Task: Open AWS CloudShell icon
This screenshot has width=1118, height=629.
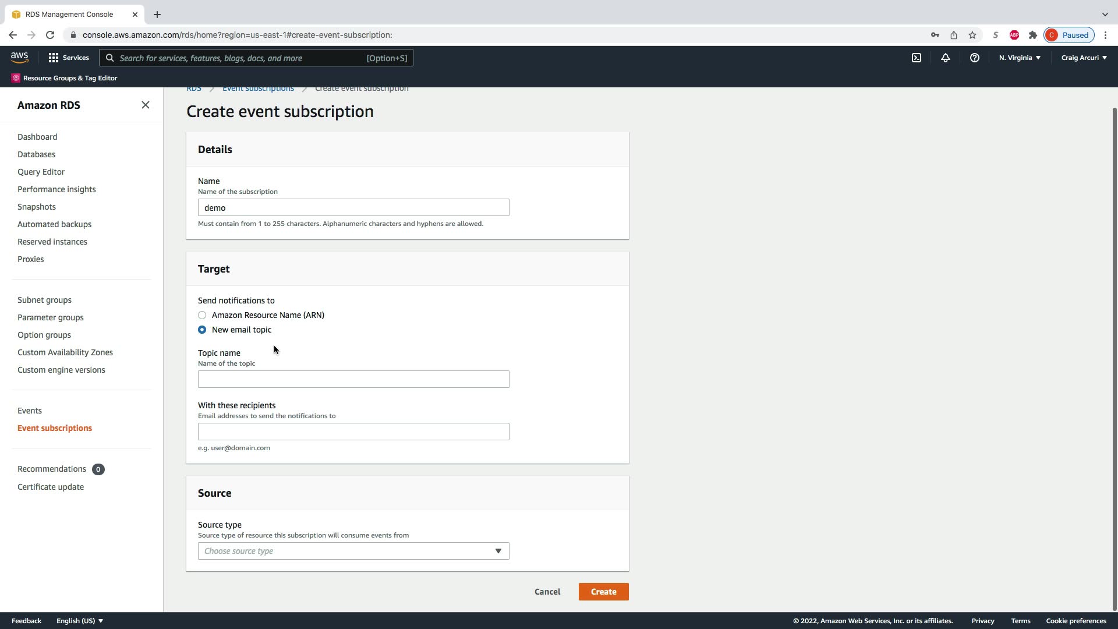Action: [x=917, y=58]
